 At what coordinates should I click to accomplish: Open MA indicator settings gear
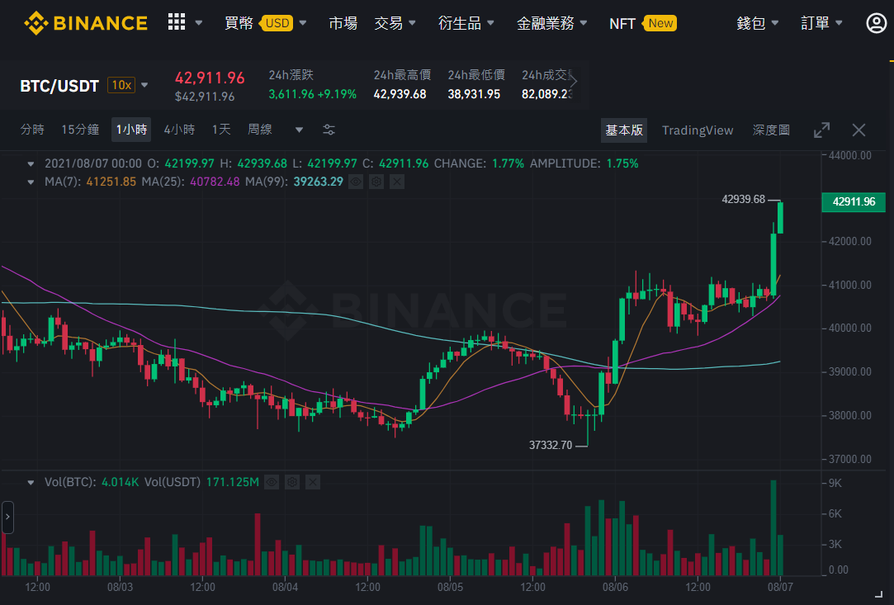376,182
